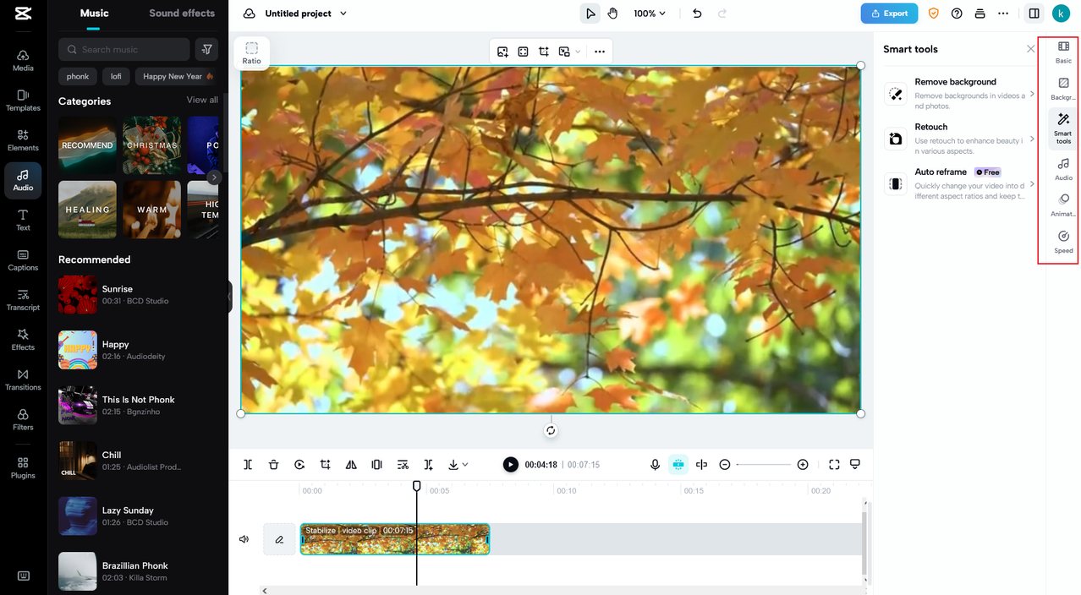Open the Captions panel
This screenshot has width=1081, height=595.
[x=23, y=260]
